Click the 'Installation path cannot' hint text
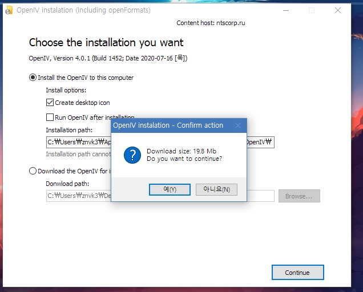This screenshot has width=363, height=292. coord(79,154)
